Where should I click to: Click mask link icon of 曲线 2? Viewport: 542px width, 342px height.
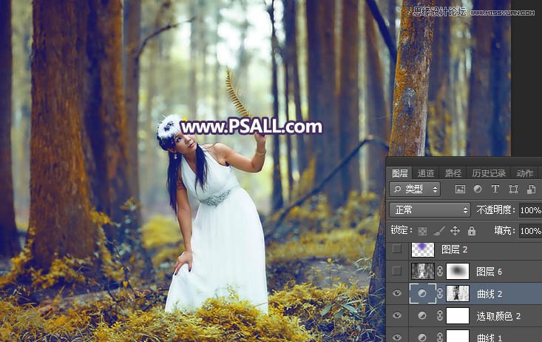pyautogui.click(x=440, y=294)
